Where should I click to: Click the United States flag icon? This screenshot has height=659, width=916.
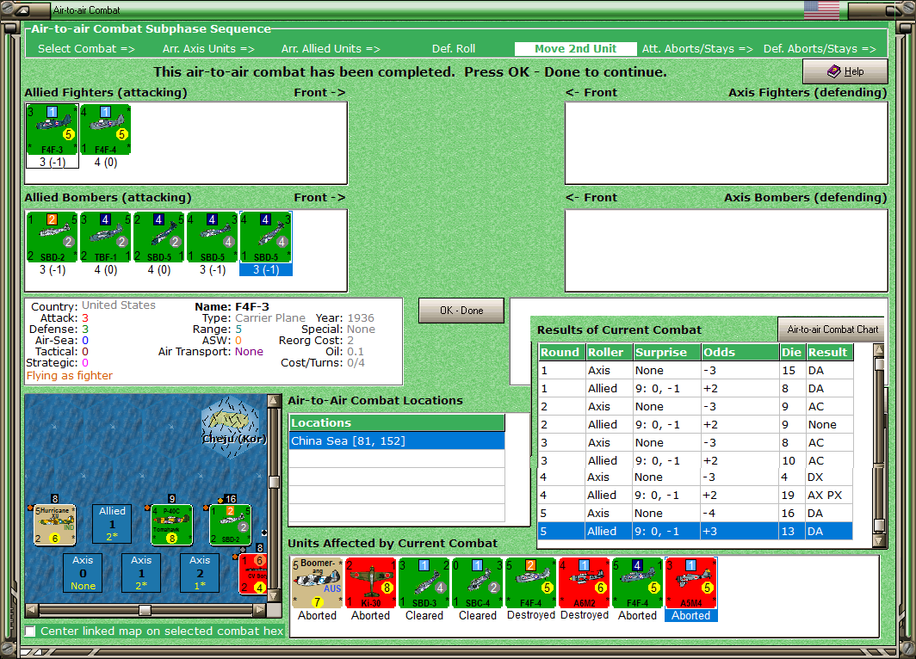tap(821, 10)
